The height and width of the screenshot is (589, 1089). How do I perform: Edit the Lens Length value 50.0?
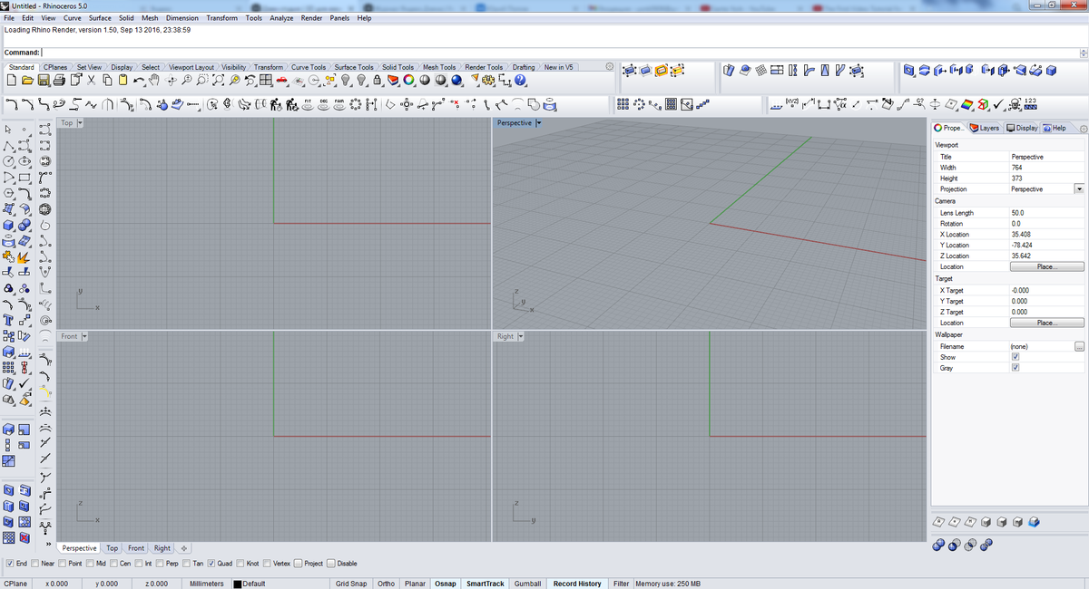1046,213
